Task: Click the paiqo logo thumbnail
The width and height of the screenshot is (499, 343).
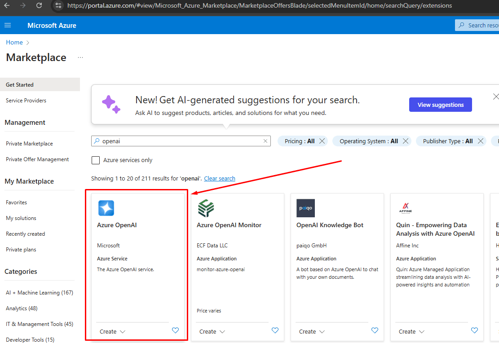Action: tap(305, 208)
